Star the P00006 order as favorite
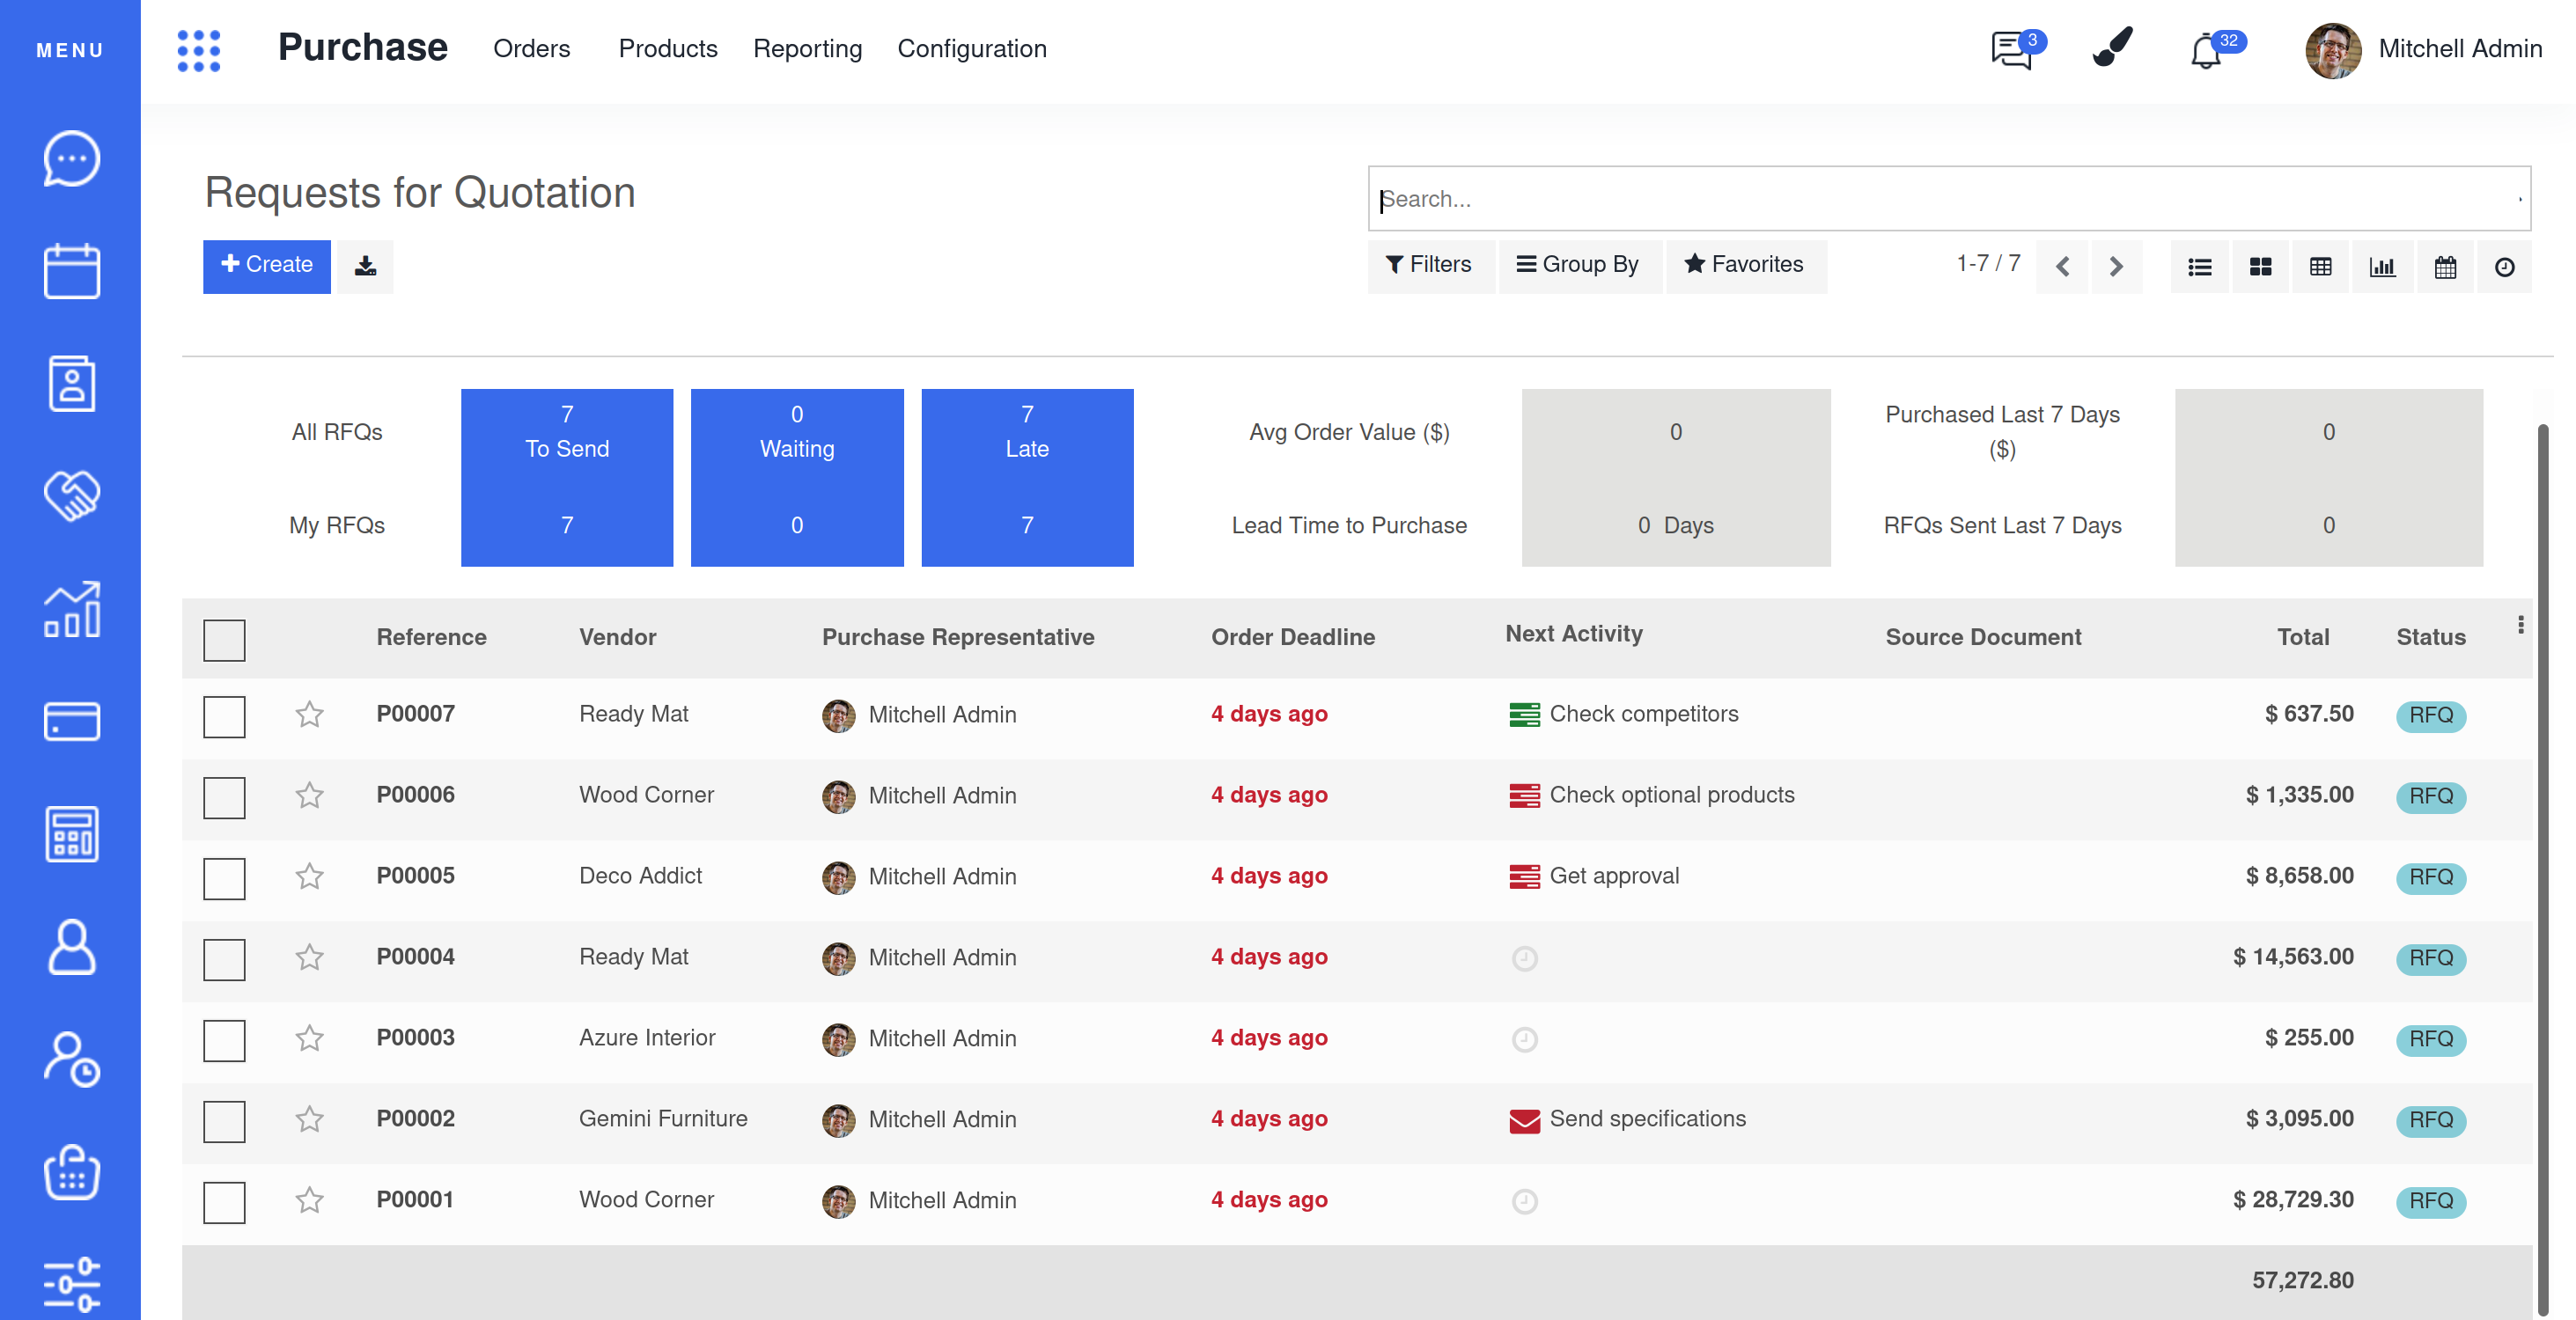This screenshot has width=2576, height=1320. (310, 796)
